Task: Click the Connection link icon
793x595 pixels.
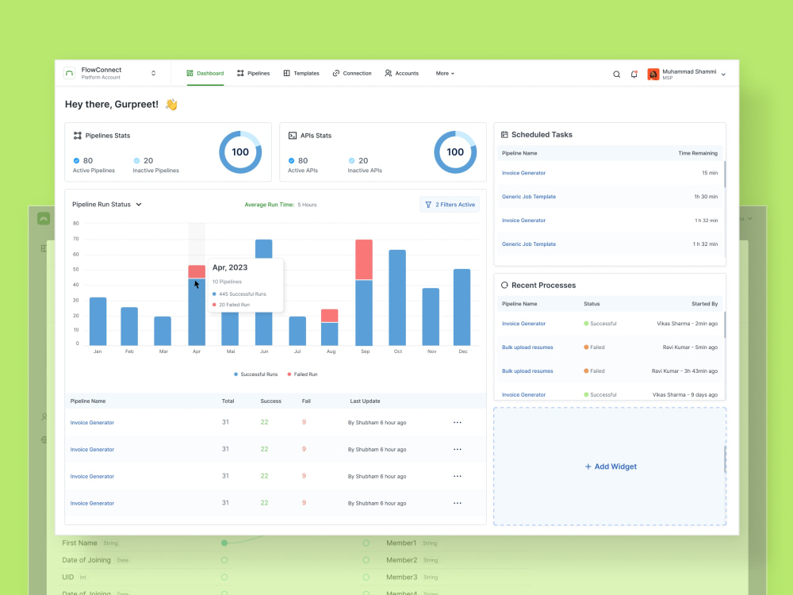Action: pos(337,73)
